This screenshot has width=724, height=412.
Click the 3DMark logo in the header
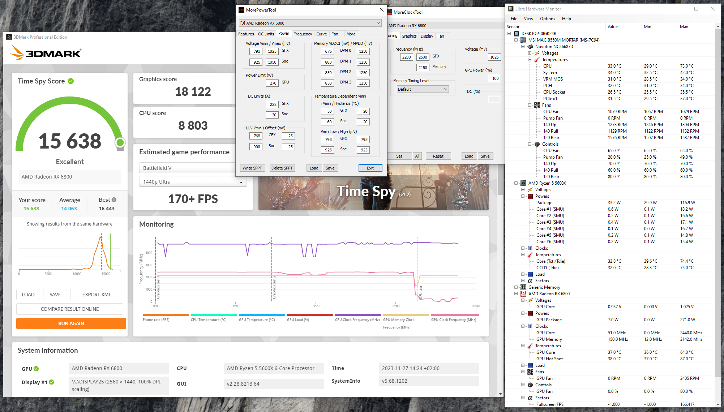click(46, 53)
